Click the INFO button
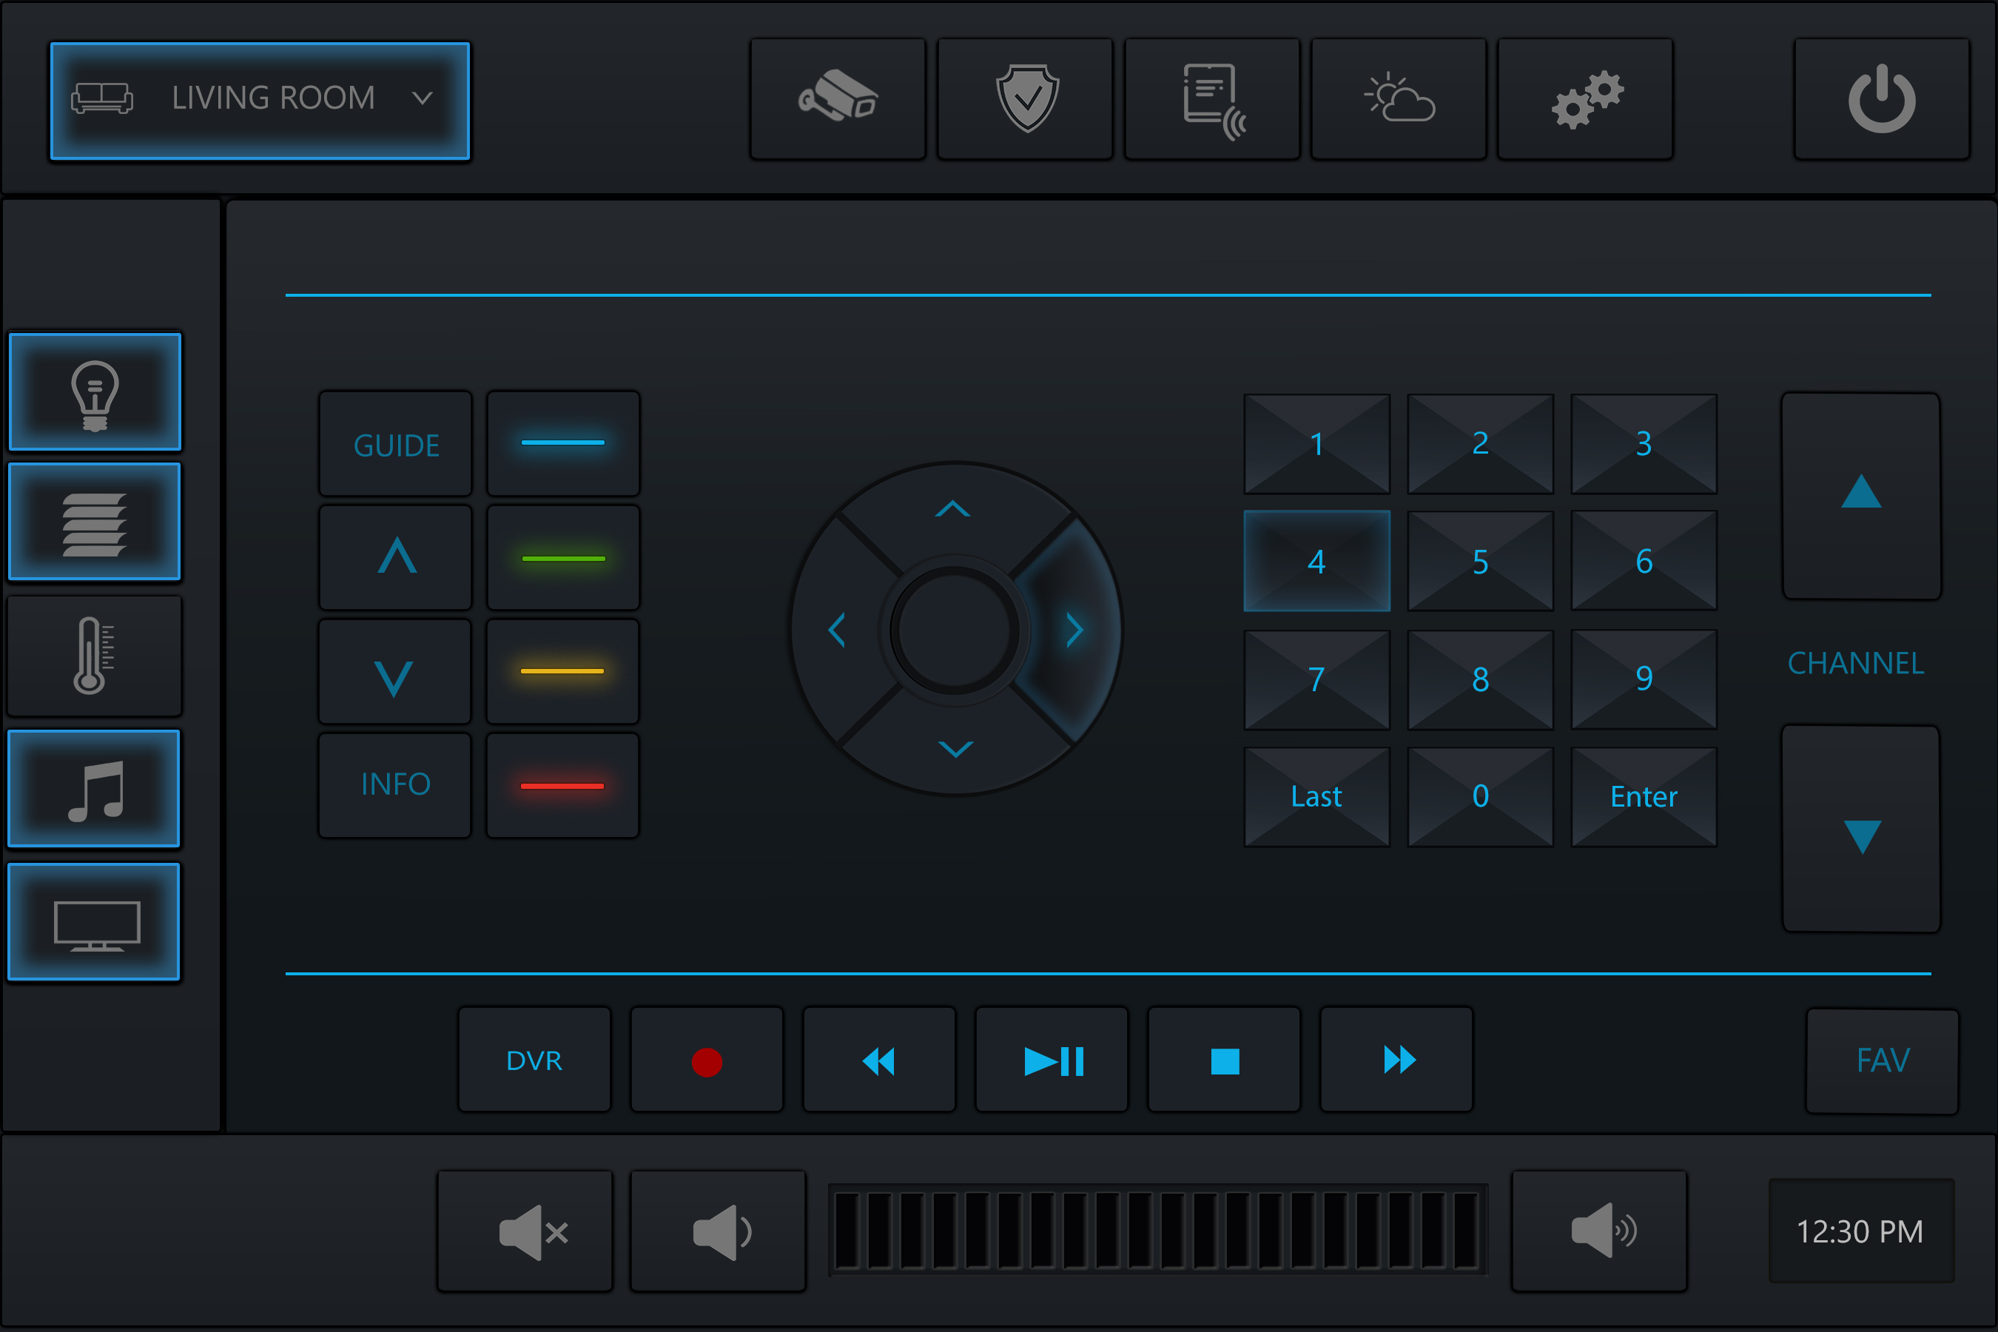The height and width of the screenshot is (1332, 1998). (x=396, y=785)
